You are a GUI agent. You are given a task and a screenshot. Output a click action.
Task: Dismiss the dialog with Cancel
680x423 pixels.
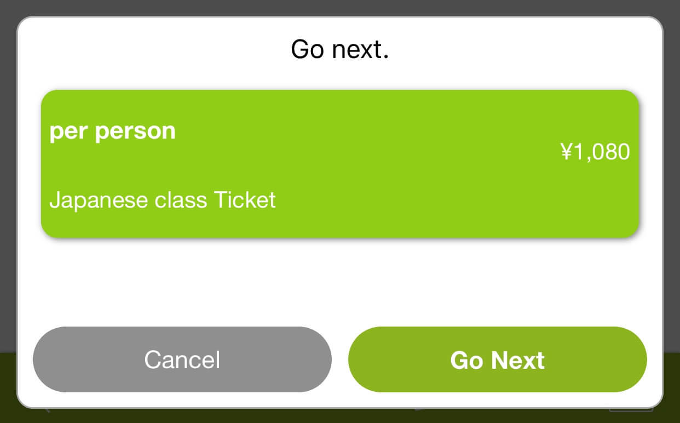(182, 359)
